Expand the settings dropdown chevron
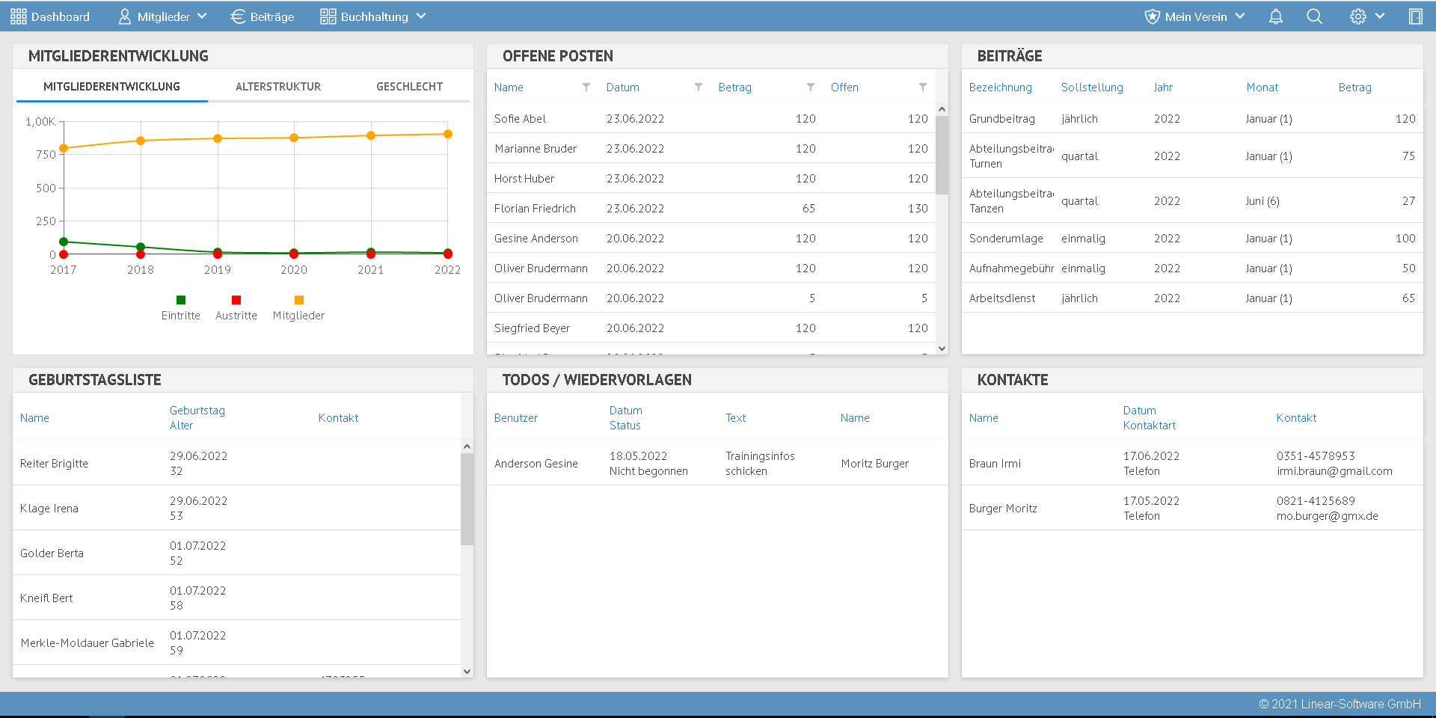This screenshot has width=1436, height=718. pyautogui.click(x=1380, y=16)
